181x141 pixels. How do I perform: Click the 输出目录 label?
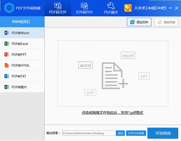coord(53,133)
